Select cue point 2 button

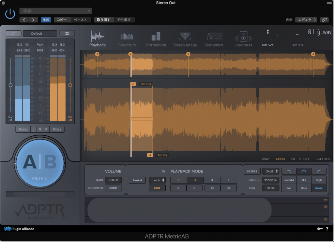195,180
